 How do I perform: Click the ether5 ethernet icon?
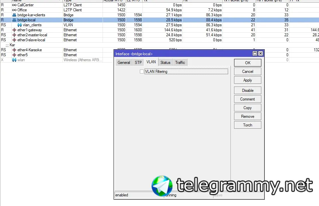click(14, 55)
